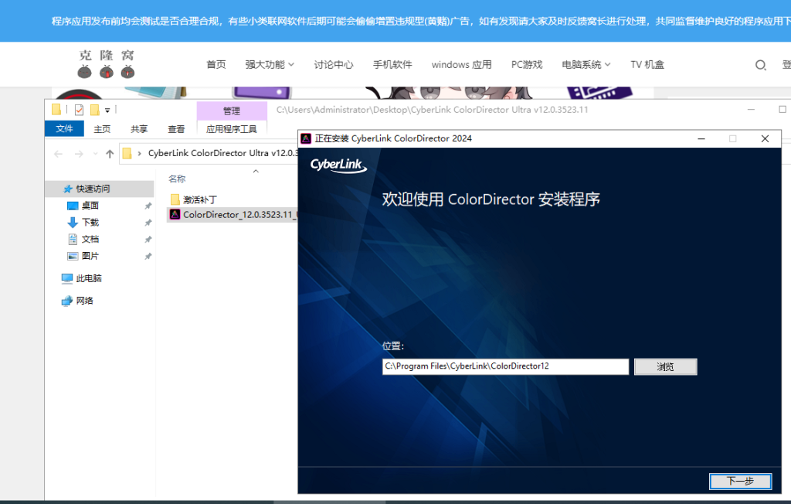Click the pin icon beside 图片
This screenshot has width=791, height=504.
pos(148,257)
